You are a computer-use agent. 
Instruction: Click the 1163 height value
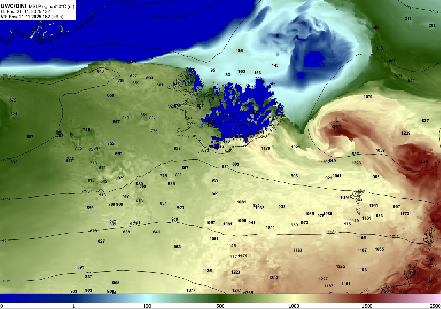coord(298,250)
